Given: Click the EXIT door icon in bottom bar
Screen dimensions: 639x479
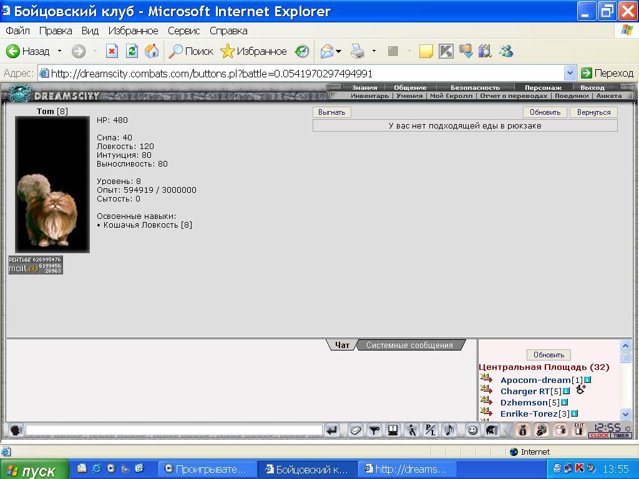Looking at the screenshot, I should pyautogui.click(x=579, y=430).
